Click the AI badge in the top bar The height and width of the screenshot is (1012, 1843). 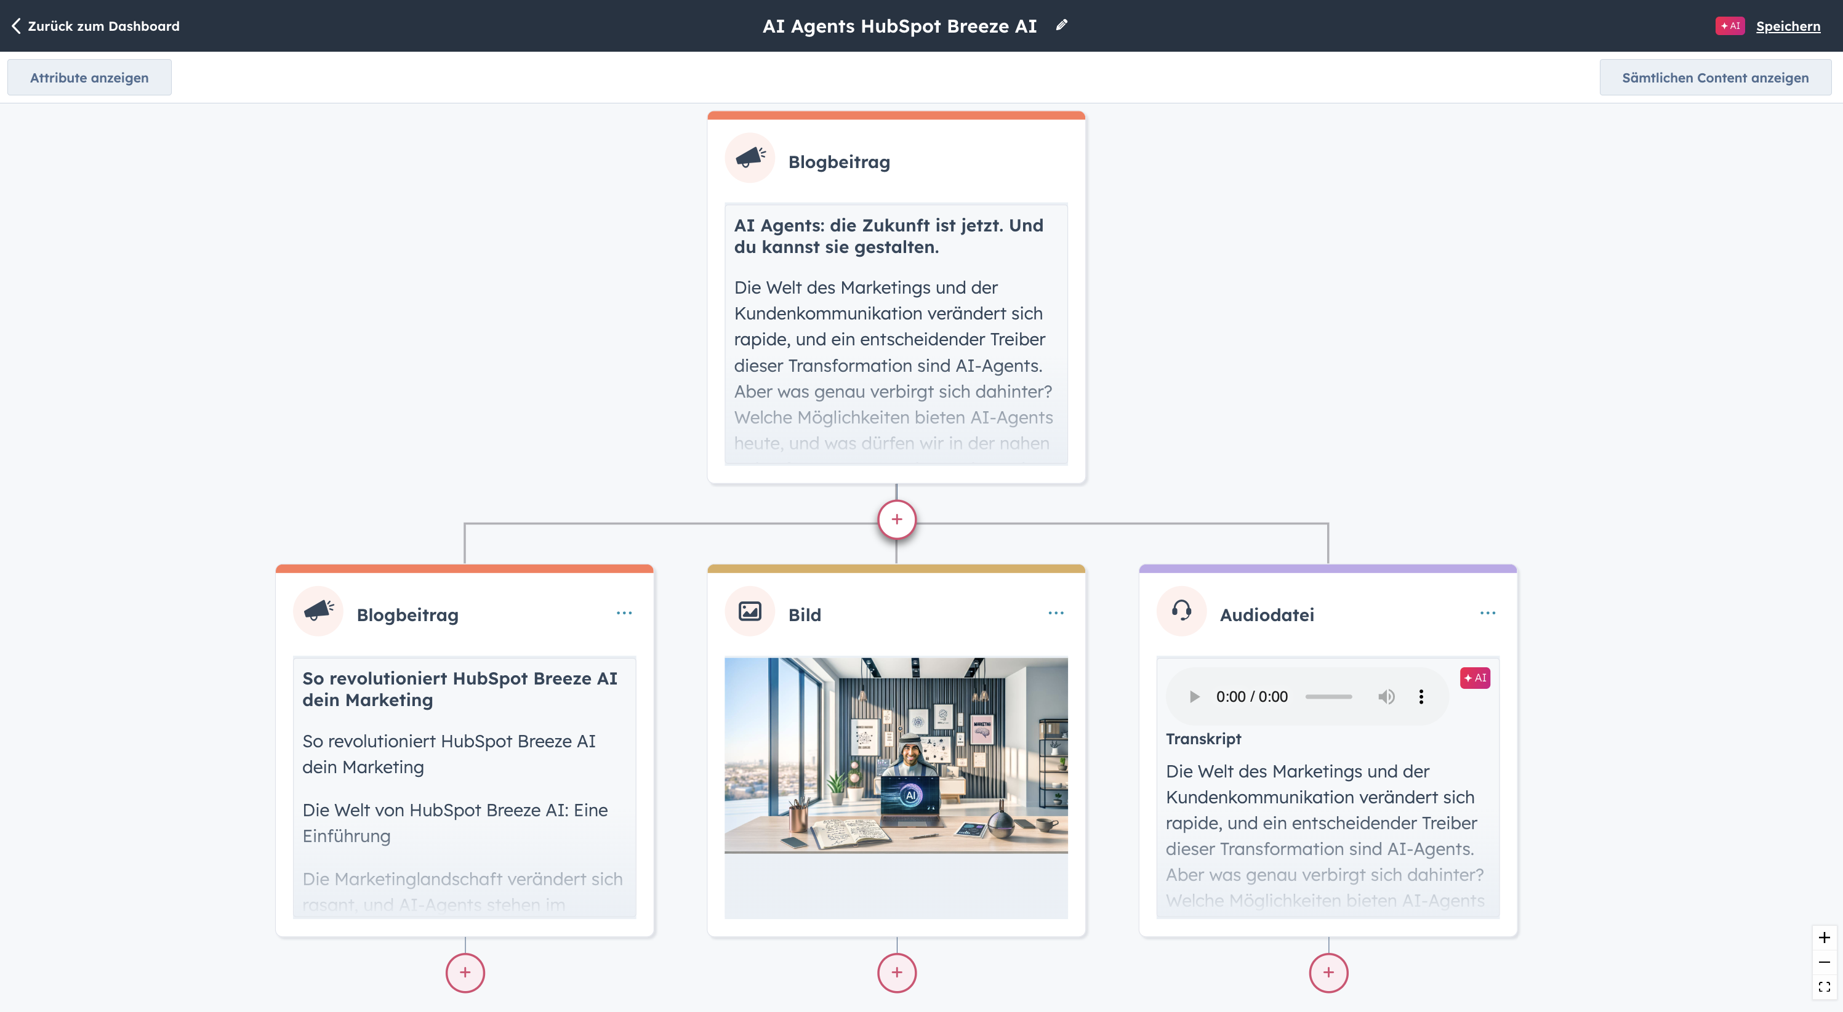[1729, 26]
